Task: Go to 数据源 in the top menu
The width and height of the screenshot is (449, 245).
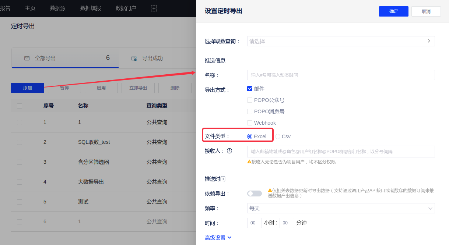Action: (58, 8)
